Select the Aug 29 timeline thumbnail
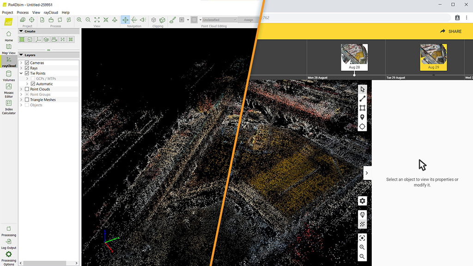Image resolution: width=473 pixels, height=266 pixels. [x=433, y=57]
